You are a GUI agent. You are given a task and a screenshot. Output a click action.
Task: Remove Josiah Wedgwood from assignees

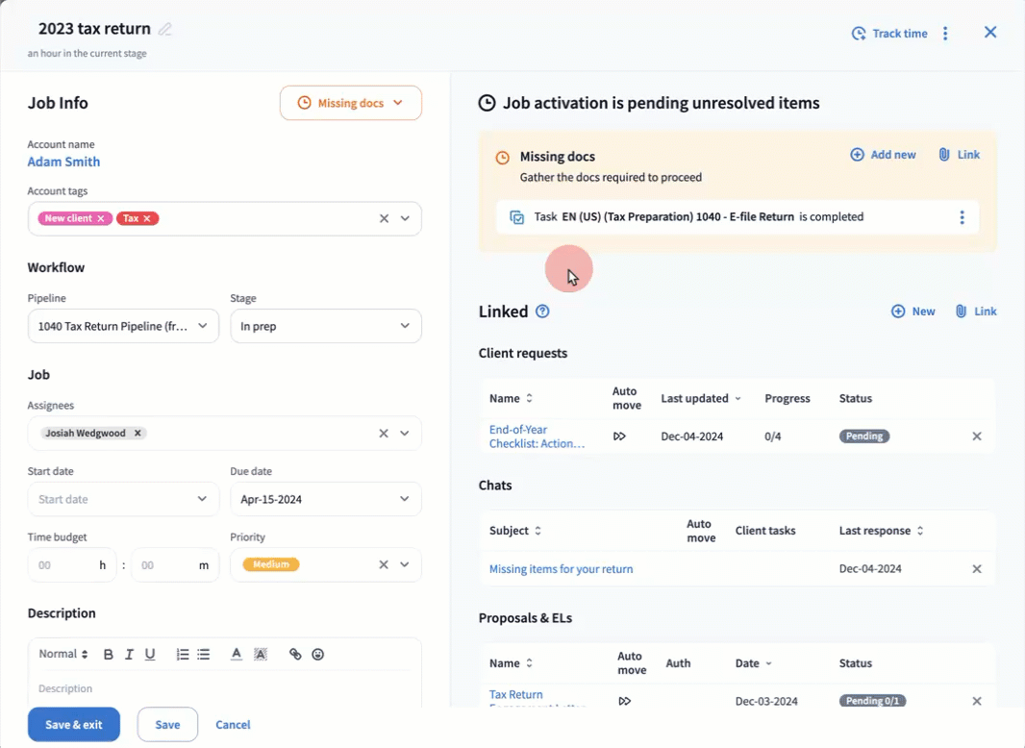[x=137, y=434]
